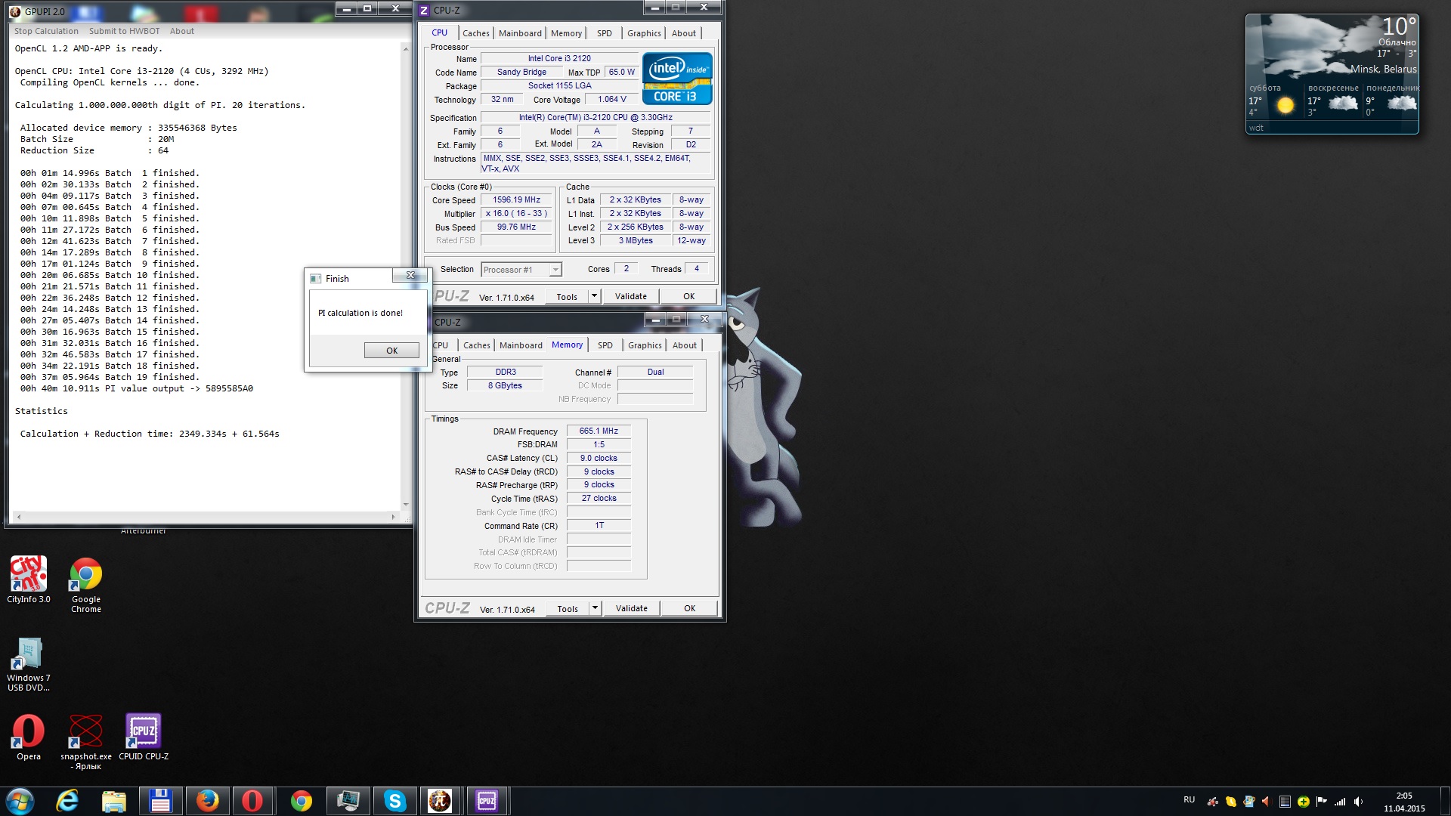Viewport: 1451px width, 816px height.
Task: Click Validate in upper CPU-Z window
Action: pos(630,297)
